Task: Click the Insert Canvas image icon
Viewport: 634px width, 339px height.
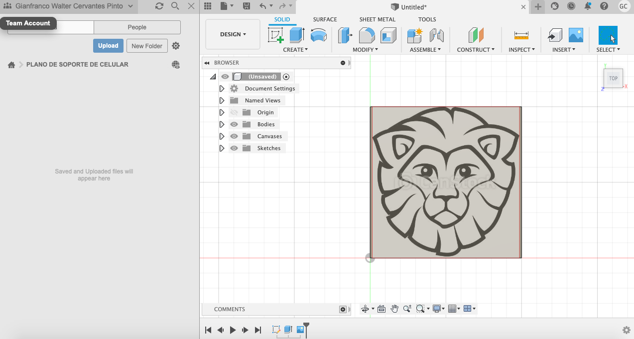Action: 576,35
